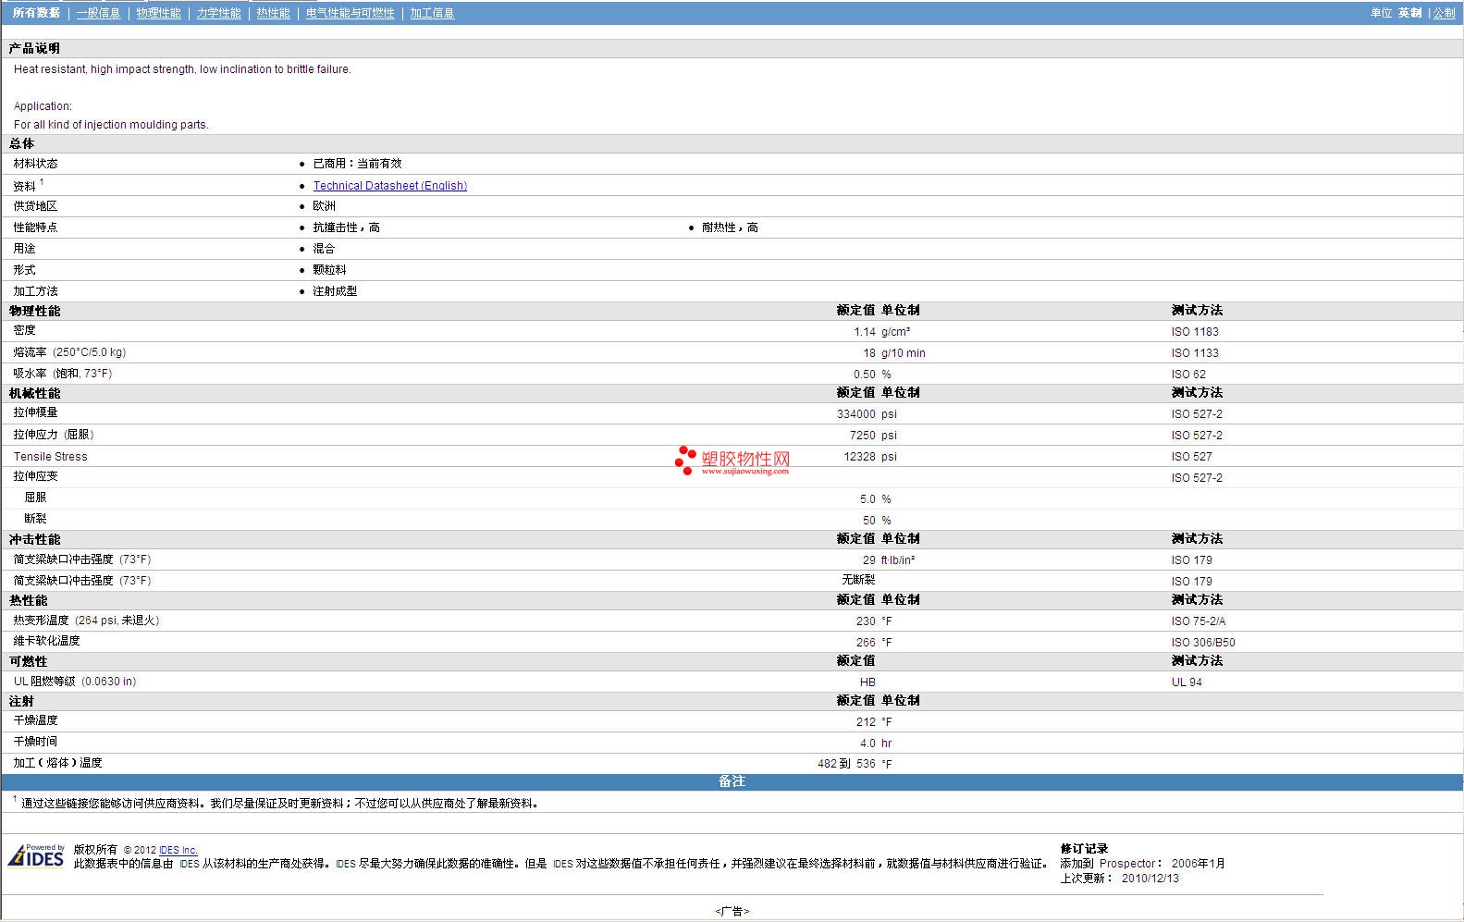The width and height of the screenshot is (1464, 922).
Task: Open the 所有数据 tab
Action: tap(36, 13)
